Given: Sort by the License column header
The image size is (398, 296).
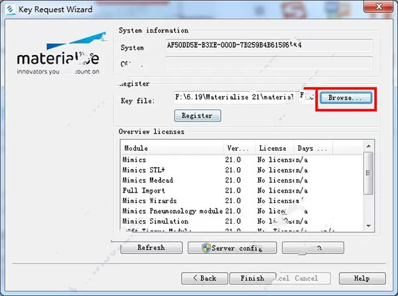Looking at the screenshot, I should pos(275,148).
